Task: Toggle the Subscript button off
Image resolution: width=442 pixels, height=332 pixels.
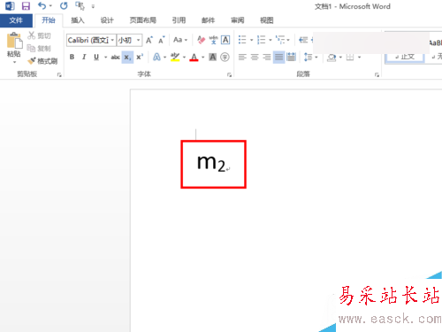Action: [x=127, y=58]
